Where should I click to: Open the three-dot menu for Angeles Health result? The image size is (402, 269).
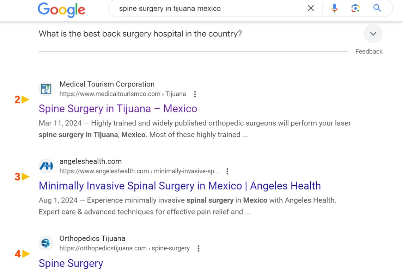[227, 171]
